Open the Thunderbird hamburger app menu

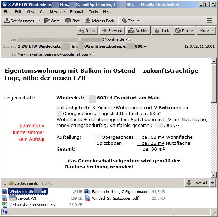tap(209, 21)
